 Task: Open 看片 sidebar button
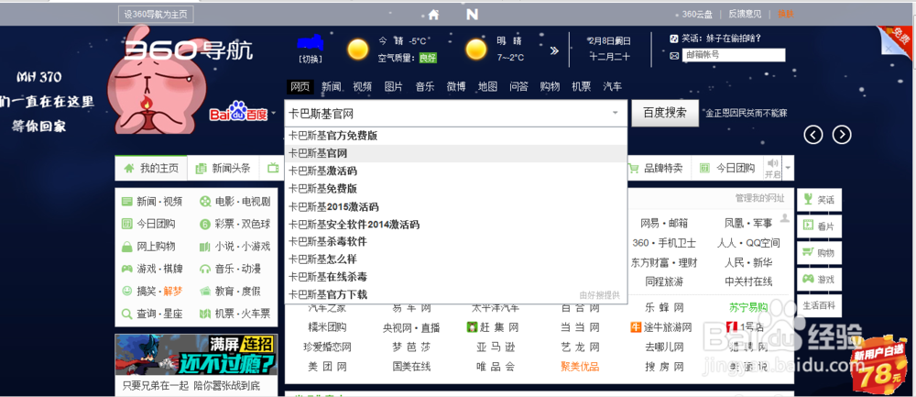pyautogui.click(x=819, y=226)
